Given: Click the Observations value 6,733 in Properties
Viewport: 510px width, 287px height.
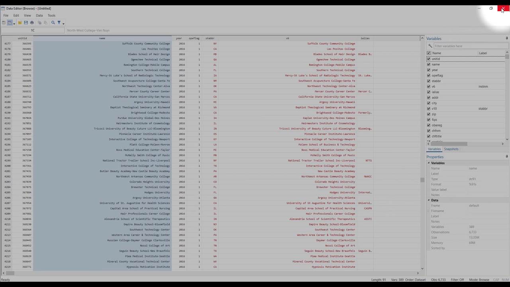Looking at the screenshot, I should [473, 232].
